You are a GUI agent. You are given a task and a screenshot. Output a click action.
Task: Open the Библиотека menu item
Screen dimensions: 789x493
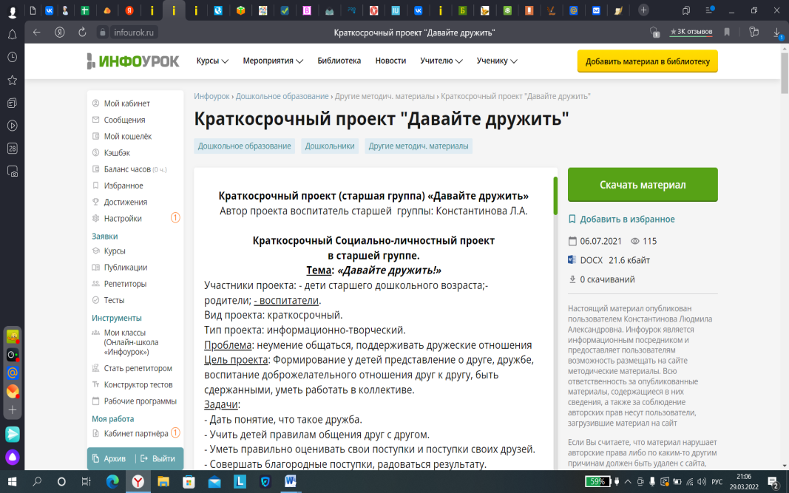click(339, 61)
